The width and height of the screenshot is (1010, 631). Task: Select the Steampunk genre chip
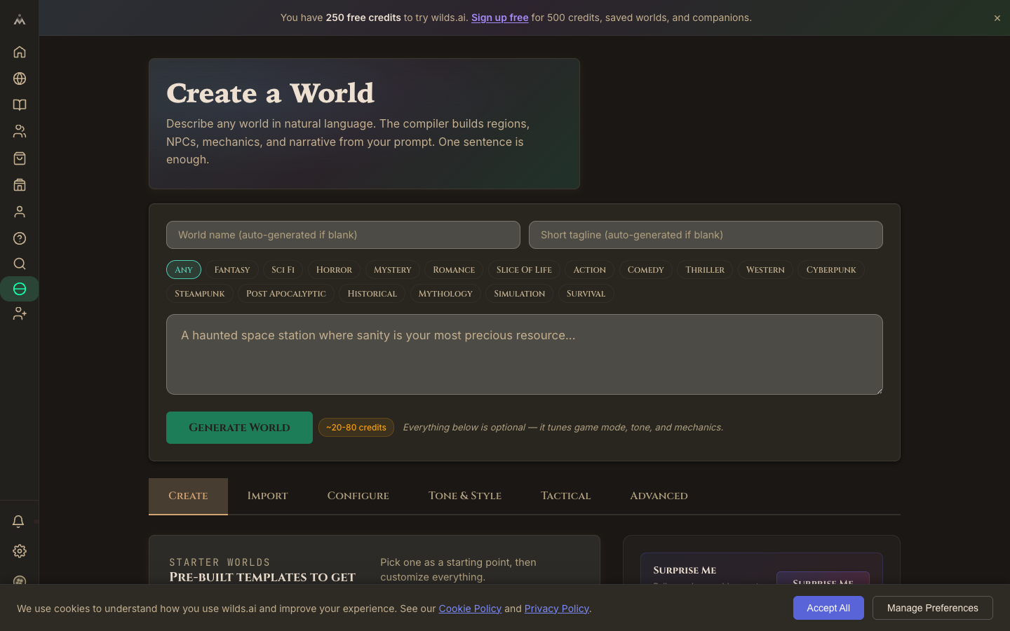coord(200,294)
